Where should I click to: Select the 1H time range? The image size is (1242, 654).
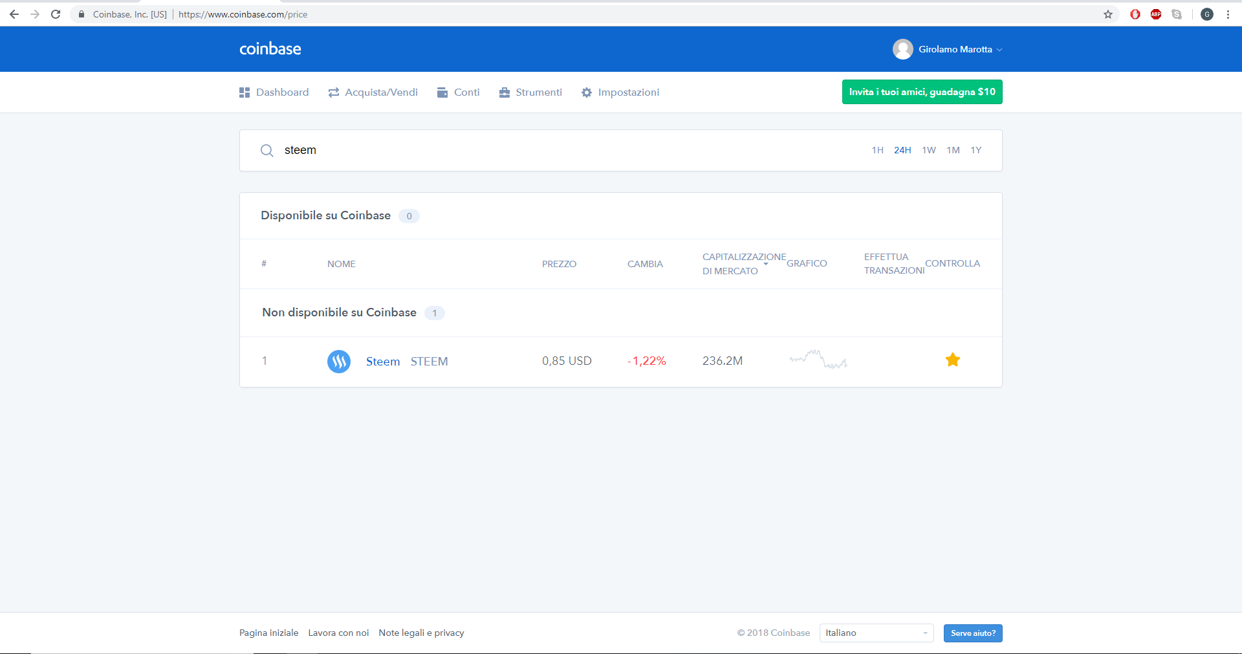[877, 150]
